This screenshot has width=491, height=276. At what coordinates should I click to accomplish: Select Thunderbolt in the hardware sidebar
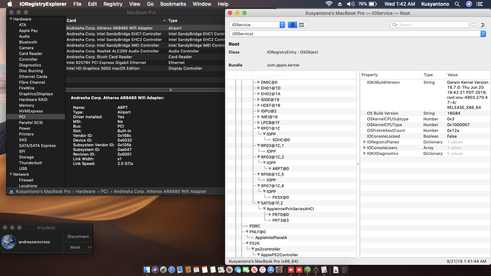point(31,163)
